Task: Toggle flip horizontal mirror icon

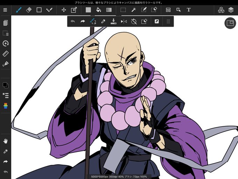Action: (124, 21)
